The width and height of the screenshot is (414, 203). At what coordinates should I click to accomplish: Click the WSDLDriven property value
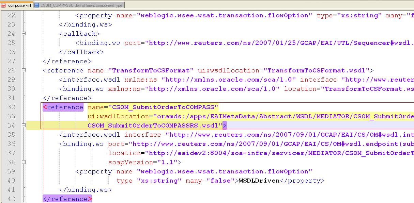pos(259,181)
